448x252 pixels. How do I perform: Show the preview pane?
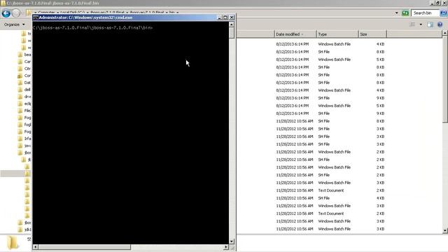point(430,24)
